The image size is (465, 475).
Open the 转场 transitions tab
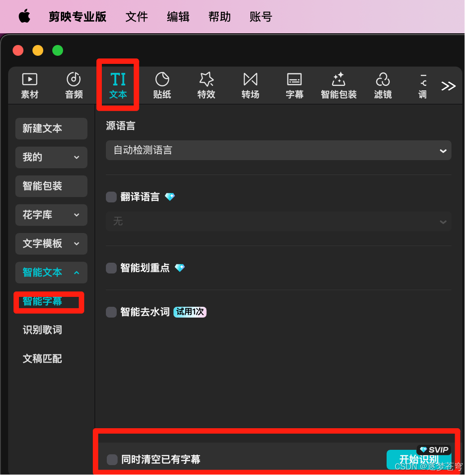click(x=251, y=86)
